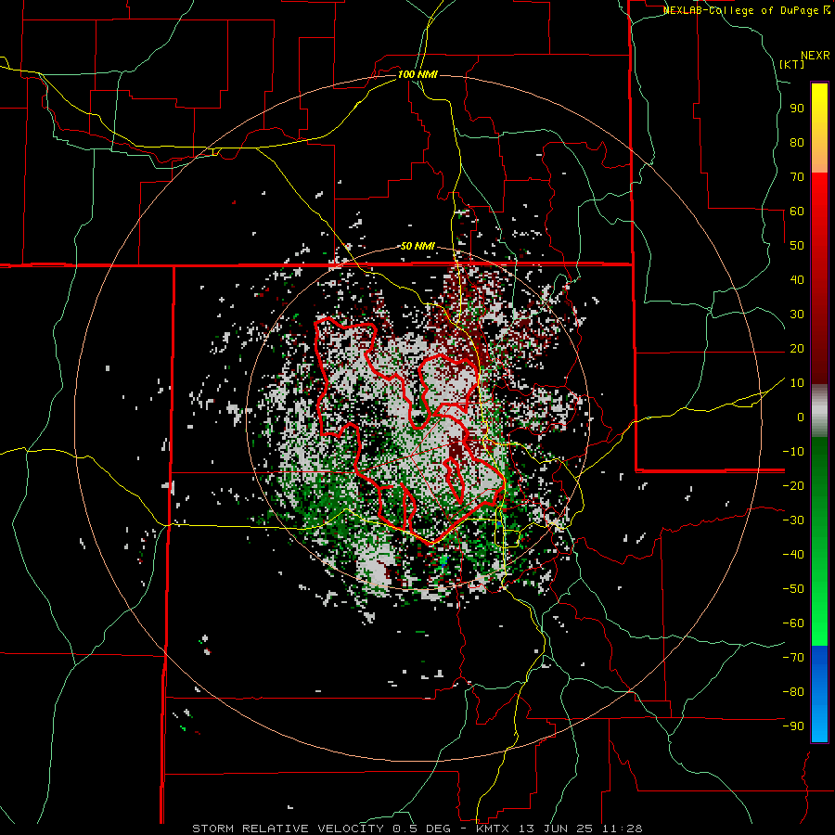Click the 70 value on the velocity scale
835x835 pixels.
(x=797, y=177)
